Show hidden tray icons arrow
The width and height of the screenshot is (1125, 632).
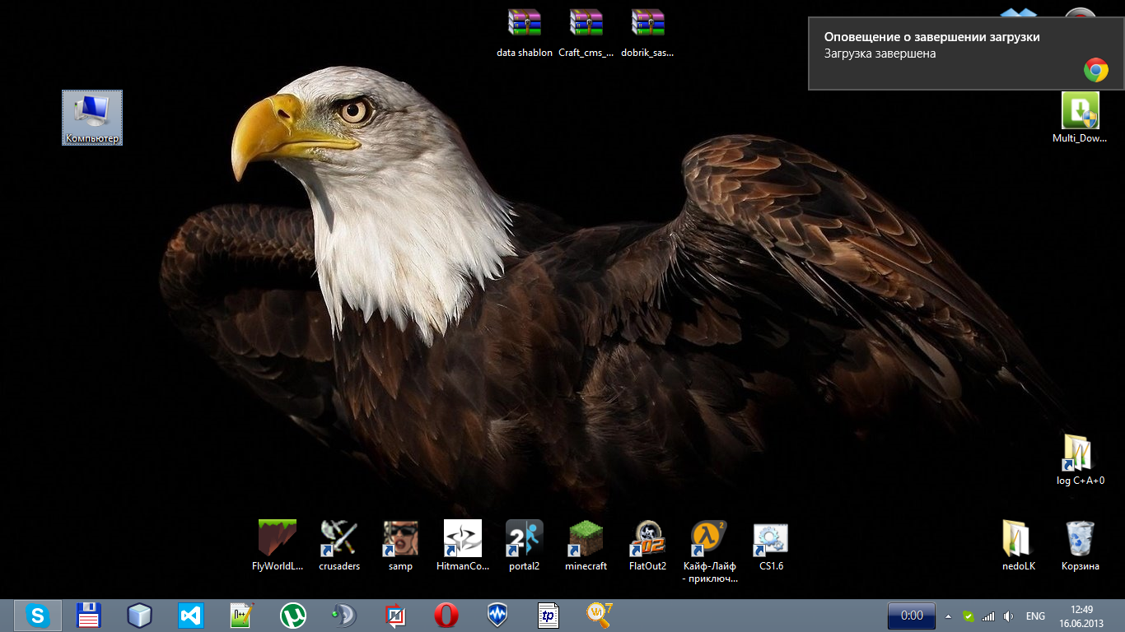tap(948, 616)
